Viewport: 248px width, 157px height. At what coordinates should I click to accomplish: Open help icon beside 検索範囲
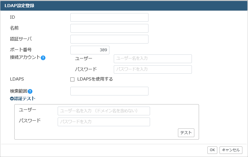(x=30, y=91)
